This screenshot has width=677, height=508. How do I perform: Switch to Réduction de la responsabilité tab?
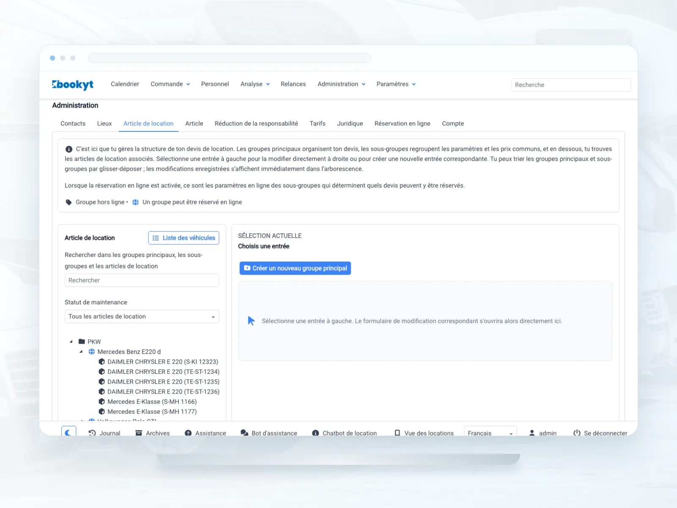pos(256,124)
